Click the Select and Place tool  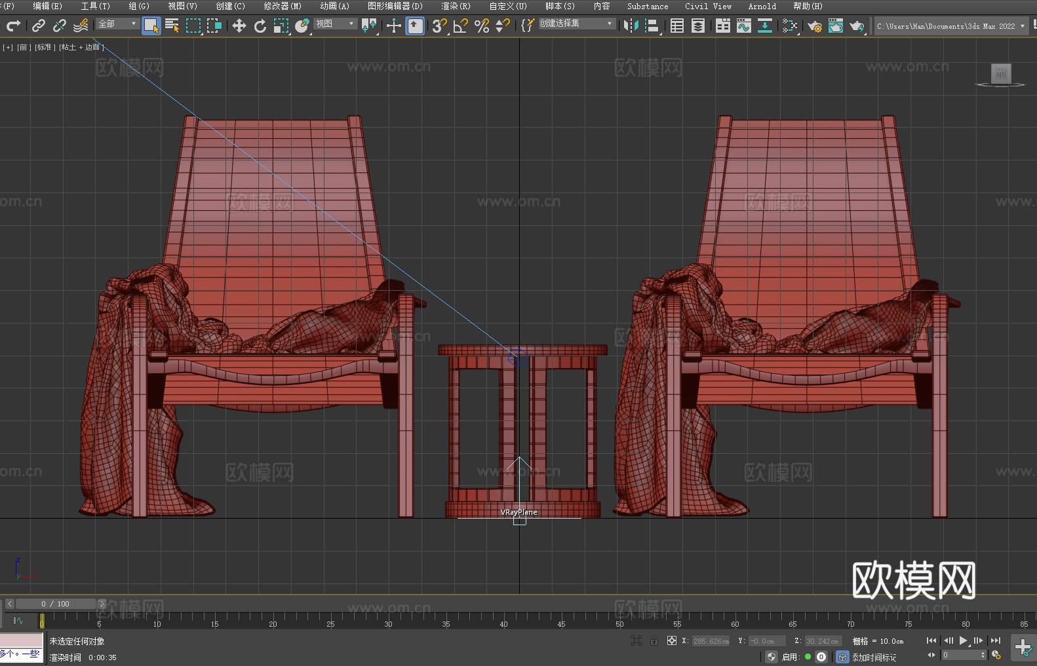coord(302,26)
